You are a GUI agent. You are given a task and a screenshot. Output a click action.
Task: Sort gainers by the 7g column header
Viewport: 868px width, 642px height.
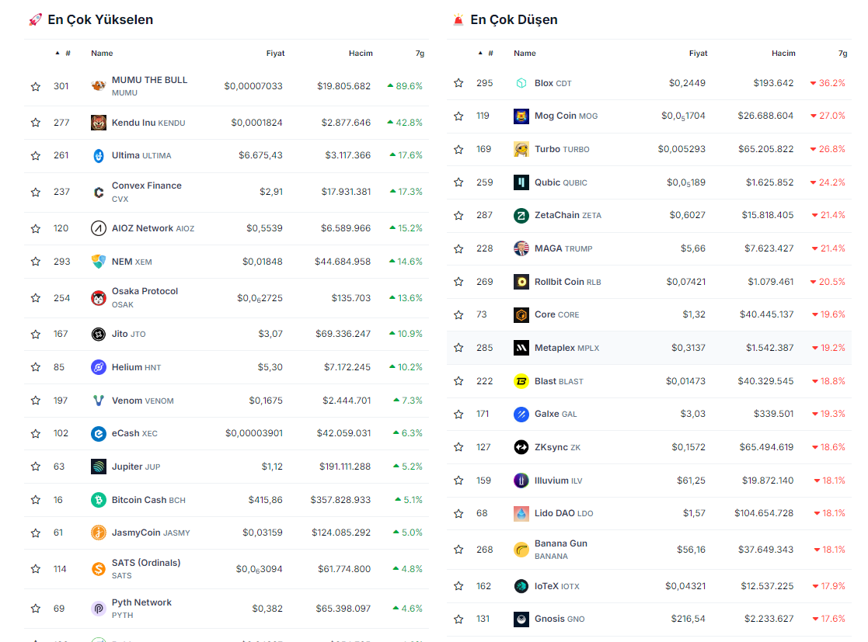[420, 54]
